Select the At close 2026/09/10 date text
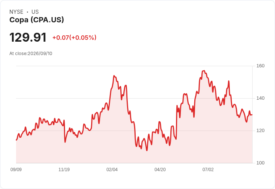 (31, 54)
